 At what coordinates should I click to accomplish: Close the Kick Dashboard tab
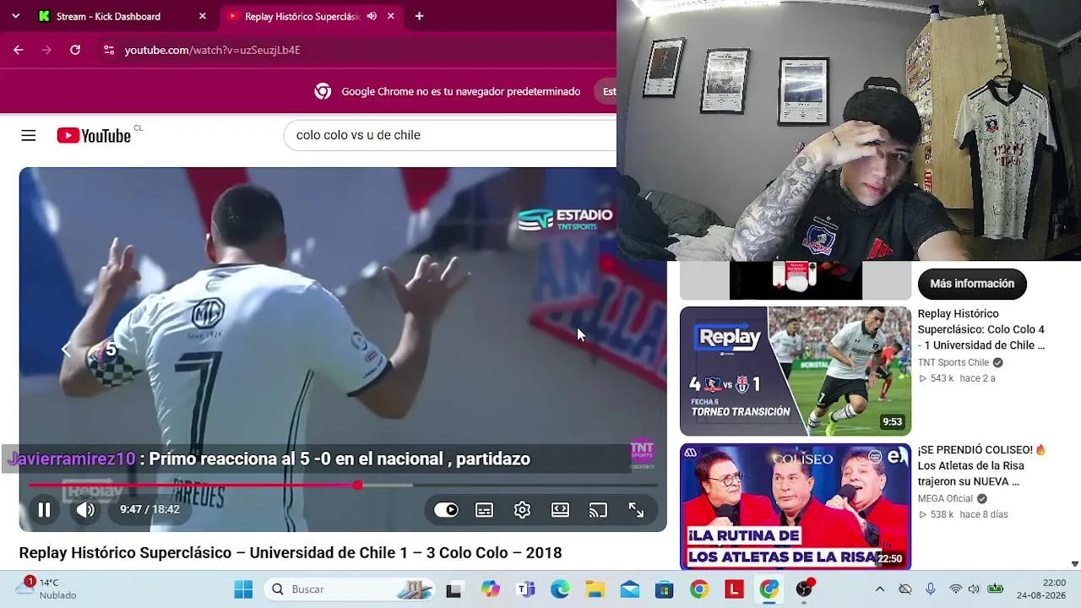(x=202, y=16)
